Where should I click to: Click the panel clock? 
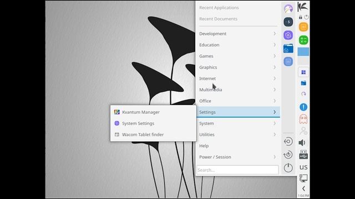tap(303, 195)
